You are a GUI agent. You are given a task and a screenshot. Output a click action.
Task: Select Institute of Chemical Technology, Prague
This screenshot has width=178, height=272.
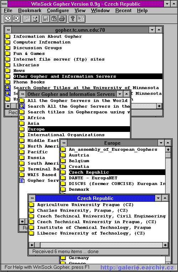[x=94, y=227]
